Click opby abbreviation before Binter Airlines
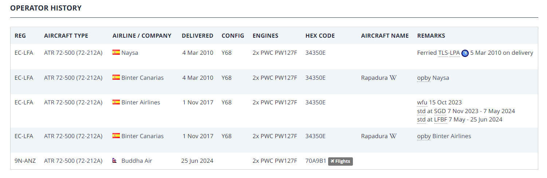Screen dimensions: 547x178 pyautogui.click(x=424, y=136)
